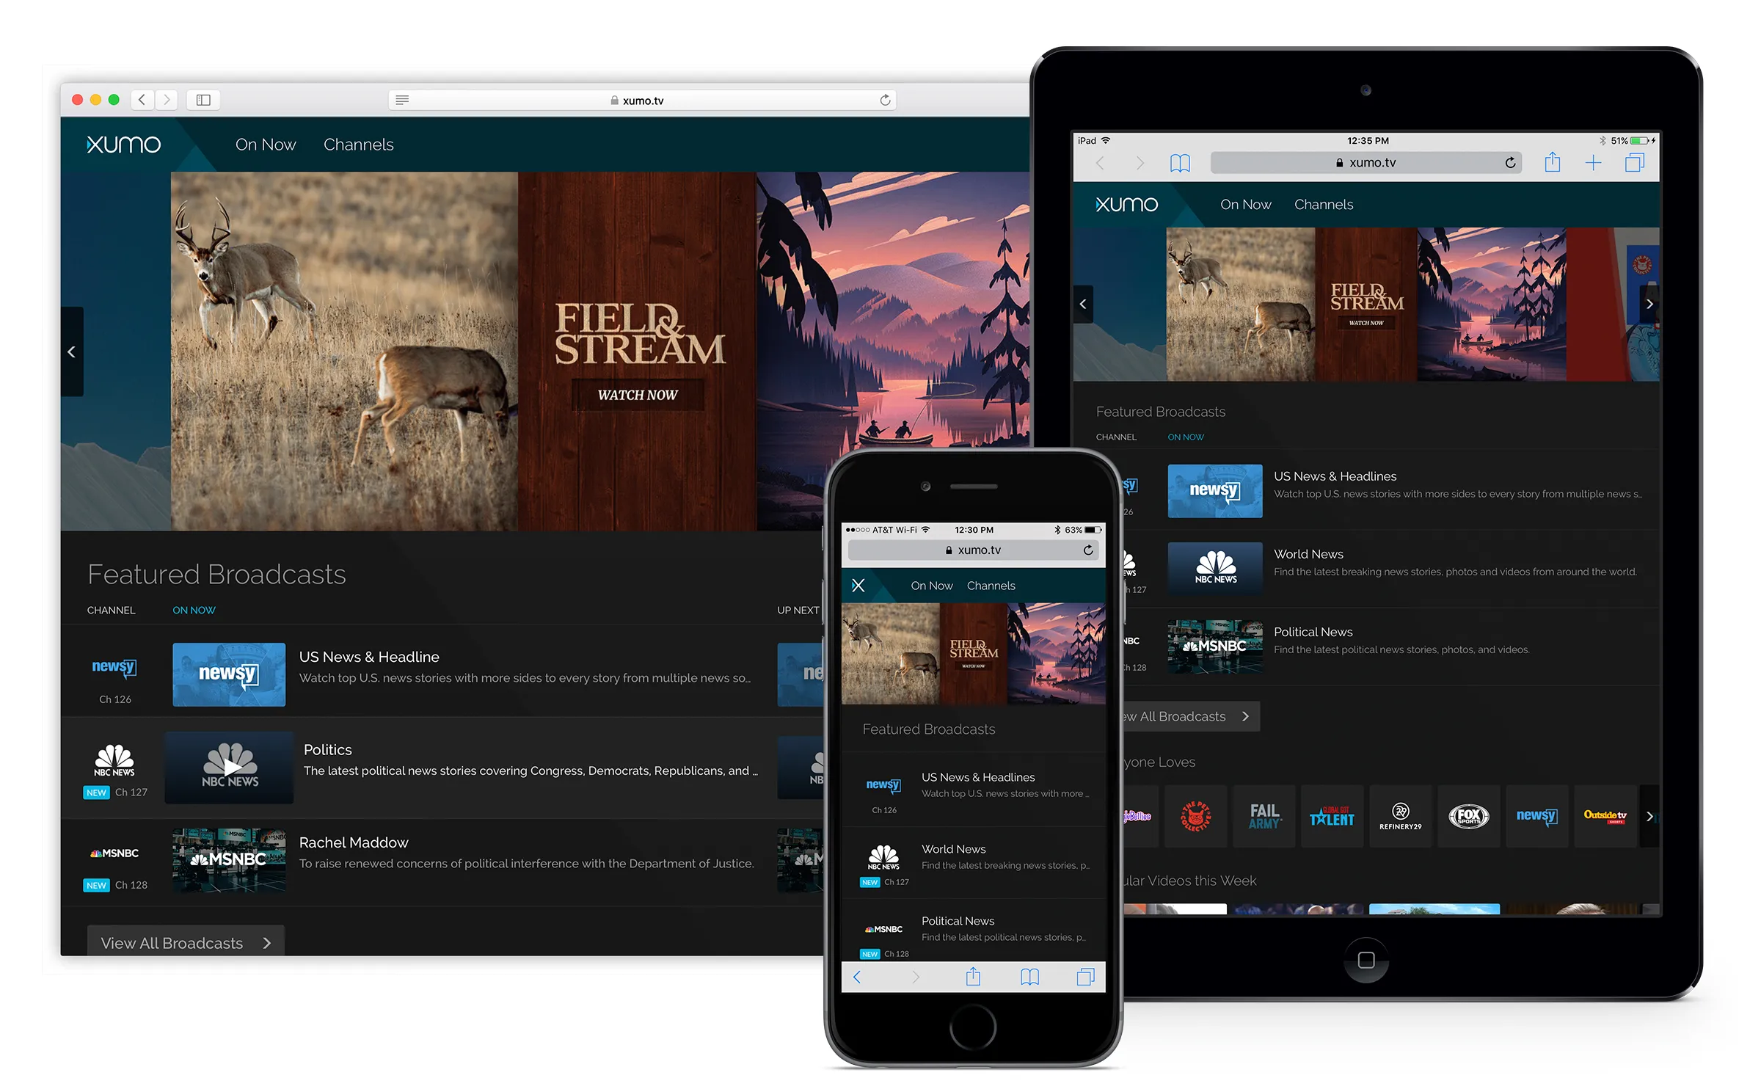Open Fox Sports channel tile on iPad
Screen dimensions: 1761x1089
click(1468, 816)
